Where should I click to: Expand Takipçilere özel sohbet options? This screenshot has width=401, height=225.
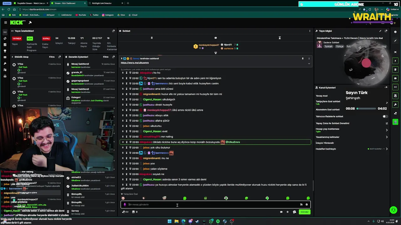387,102
